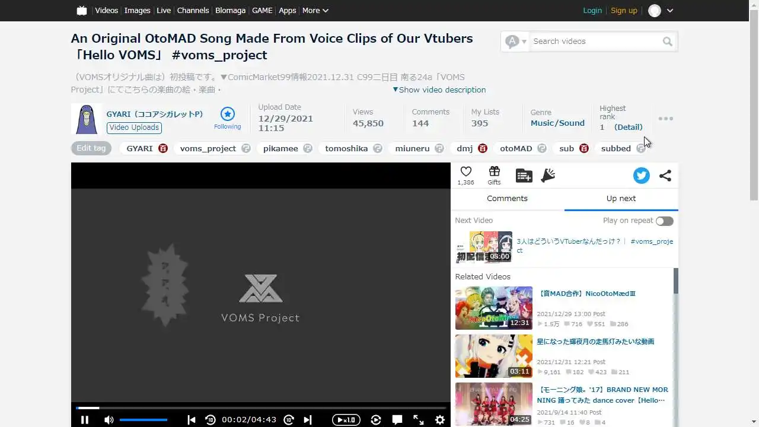Open the Apps menu item
This screenshot has width=759, height=427.
point(288,10)
